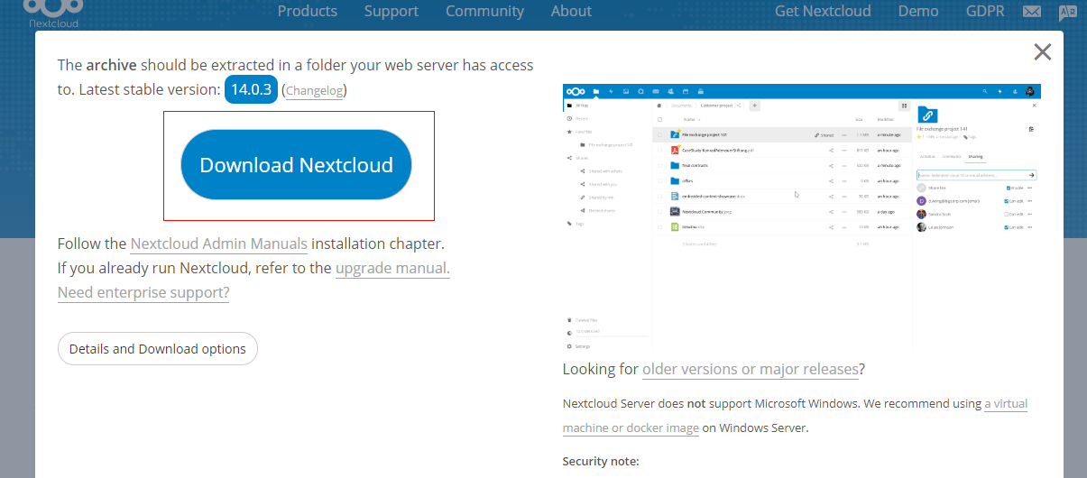Open the Products menu
Viewport: 1087px width, 478px height.
pos(307,12)
